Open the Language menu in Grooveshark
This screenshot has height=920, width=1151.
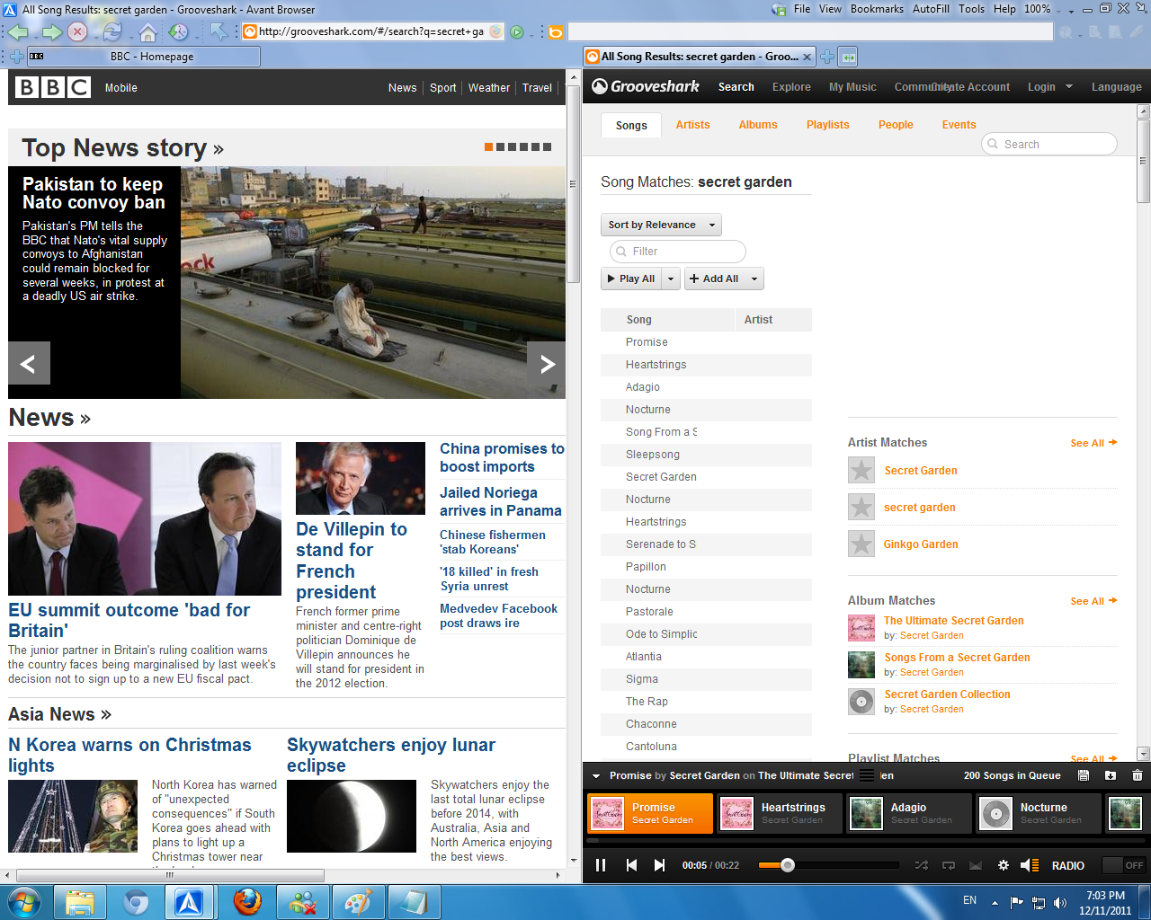click(x=1116, y=87)
